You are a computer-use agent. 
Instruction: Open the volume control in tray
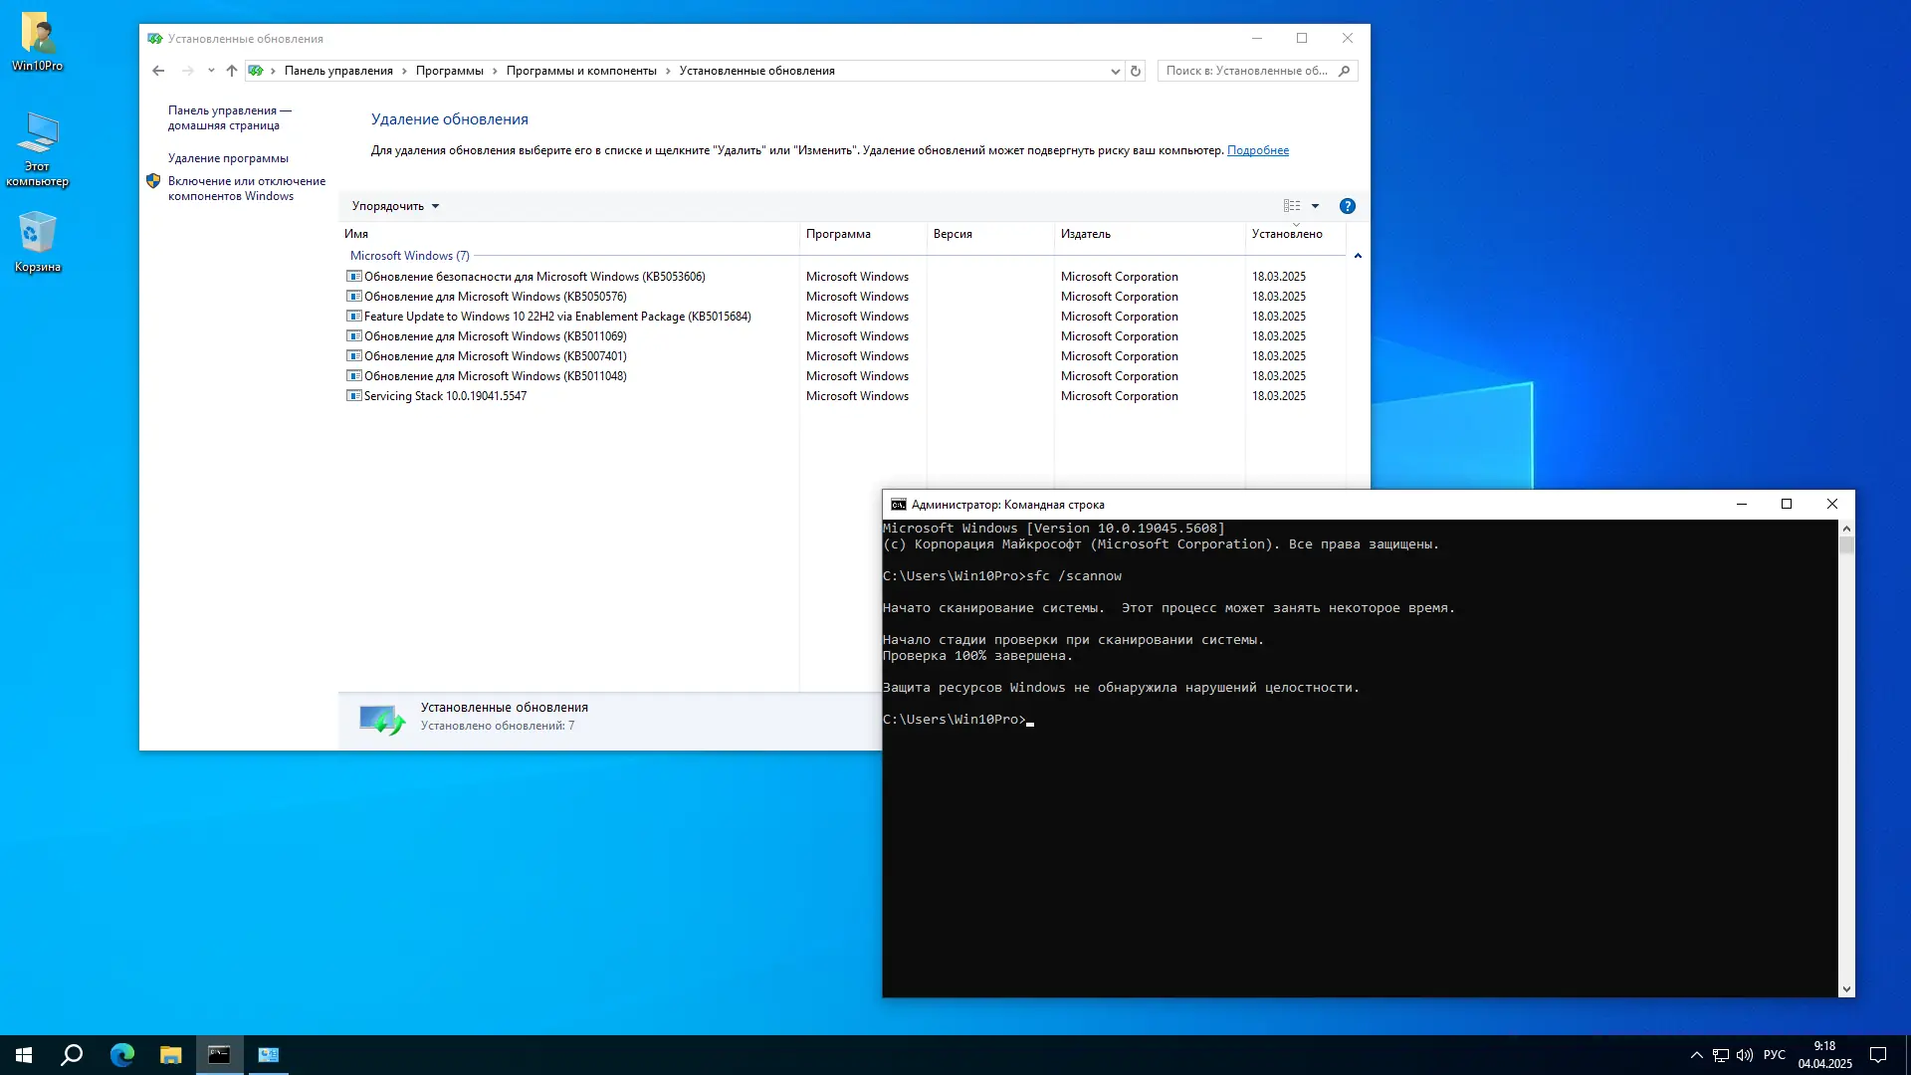(1744, 1055)
